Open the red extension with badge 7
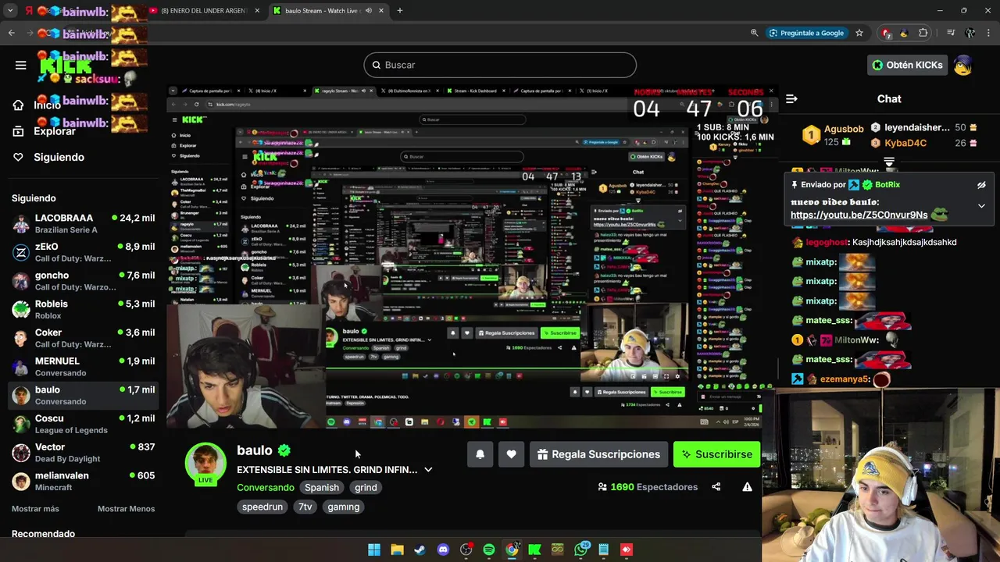1000x562 pixels. coord(886,33)
